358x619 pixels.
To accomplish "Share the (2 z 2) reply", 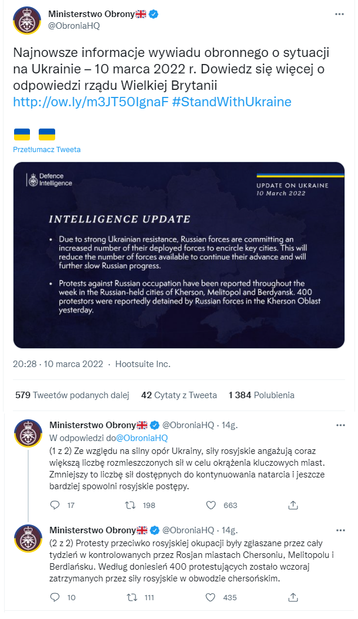I will pos(293,597).
